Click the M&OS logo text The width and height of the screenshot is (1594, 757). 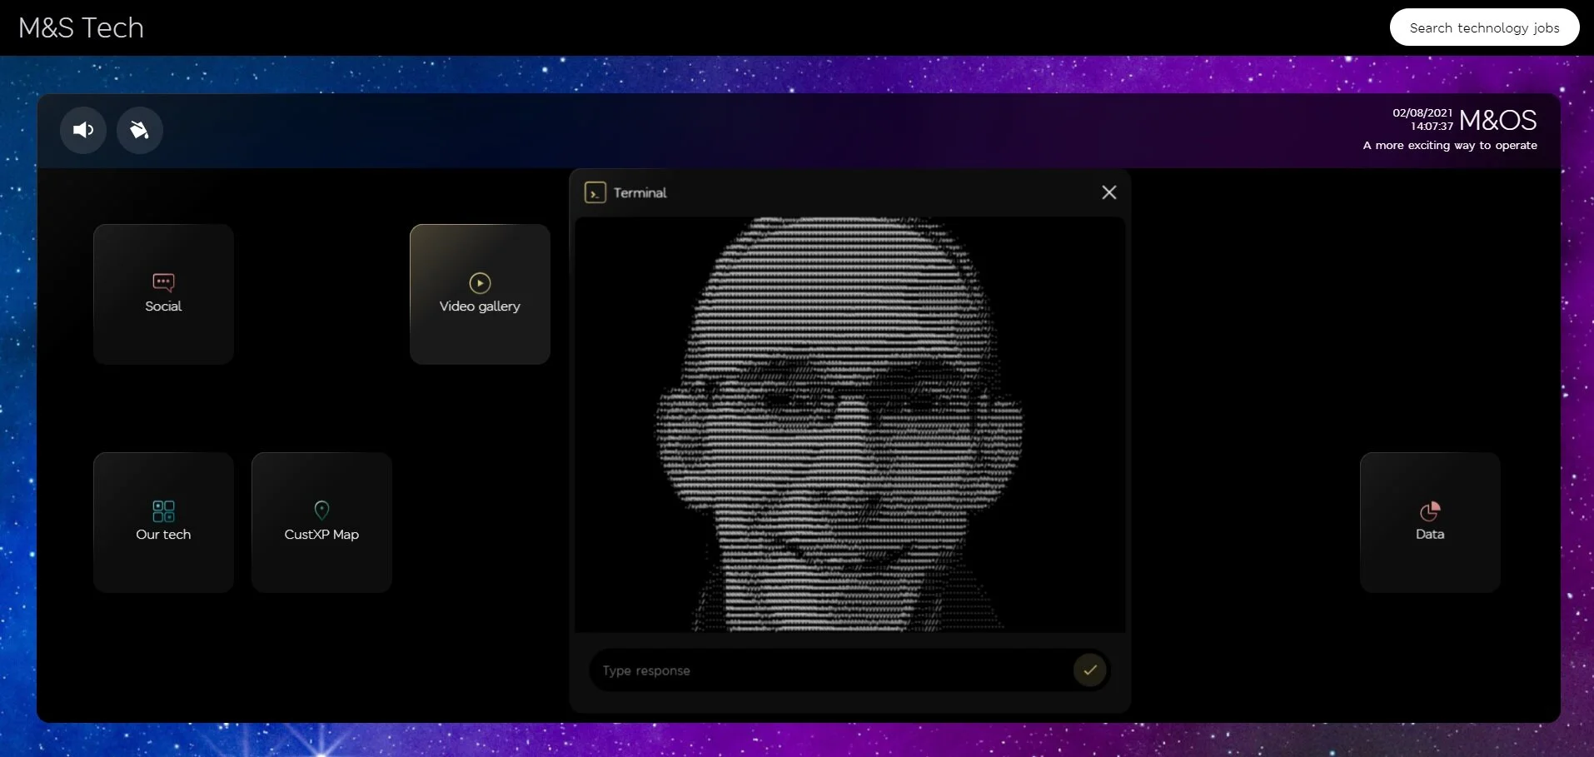pyautogui.click(x=1498, y=120)
